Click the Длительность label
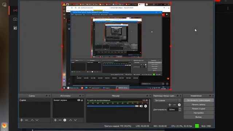 tap(160, 110)
